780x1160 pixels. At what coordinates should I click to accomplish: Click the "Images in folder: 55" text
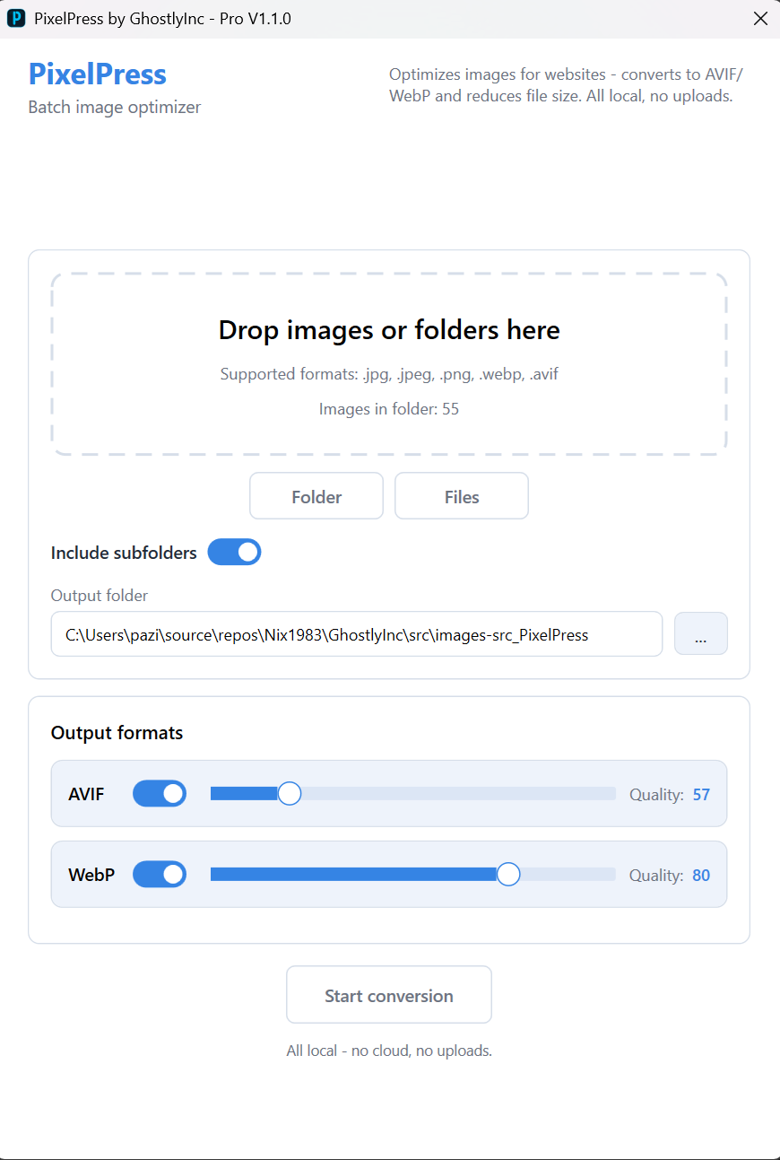coord(389,409)
